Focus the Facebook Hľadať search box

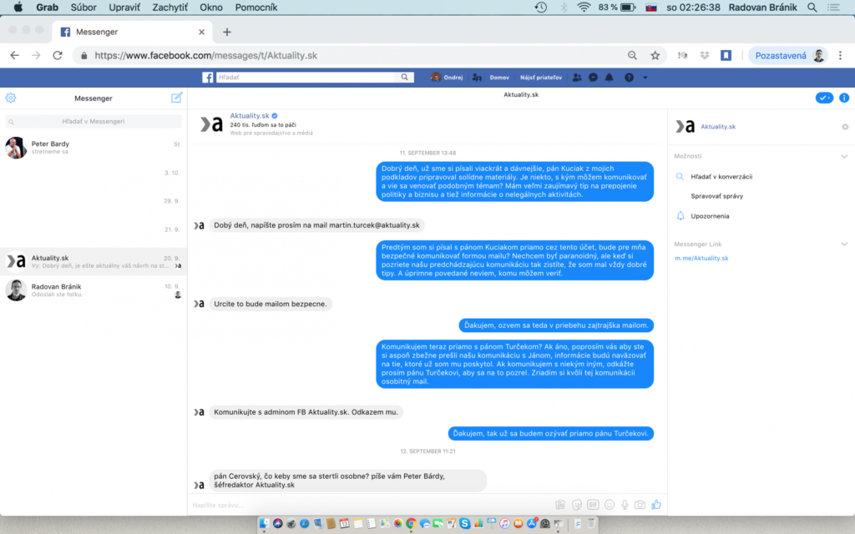[306, 78]
